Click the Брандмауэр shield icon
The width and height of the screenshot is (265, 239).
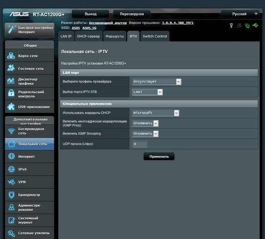12,195
